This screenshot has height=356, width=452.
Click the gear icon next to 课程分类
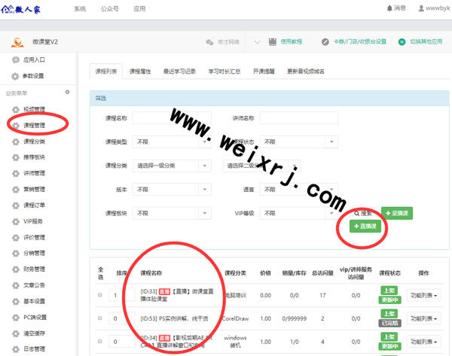[x=16, y=141]
